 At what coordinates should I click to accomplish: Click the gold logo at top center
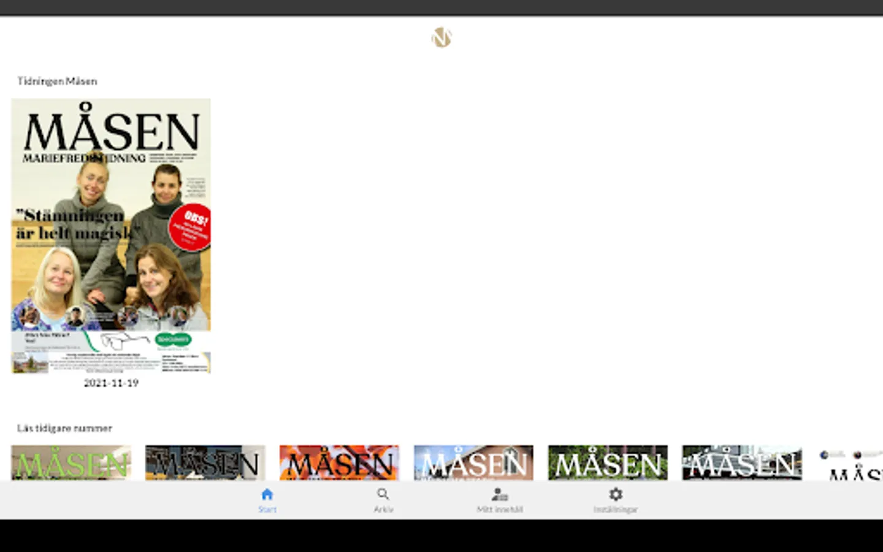coord(442,38)
